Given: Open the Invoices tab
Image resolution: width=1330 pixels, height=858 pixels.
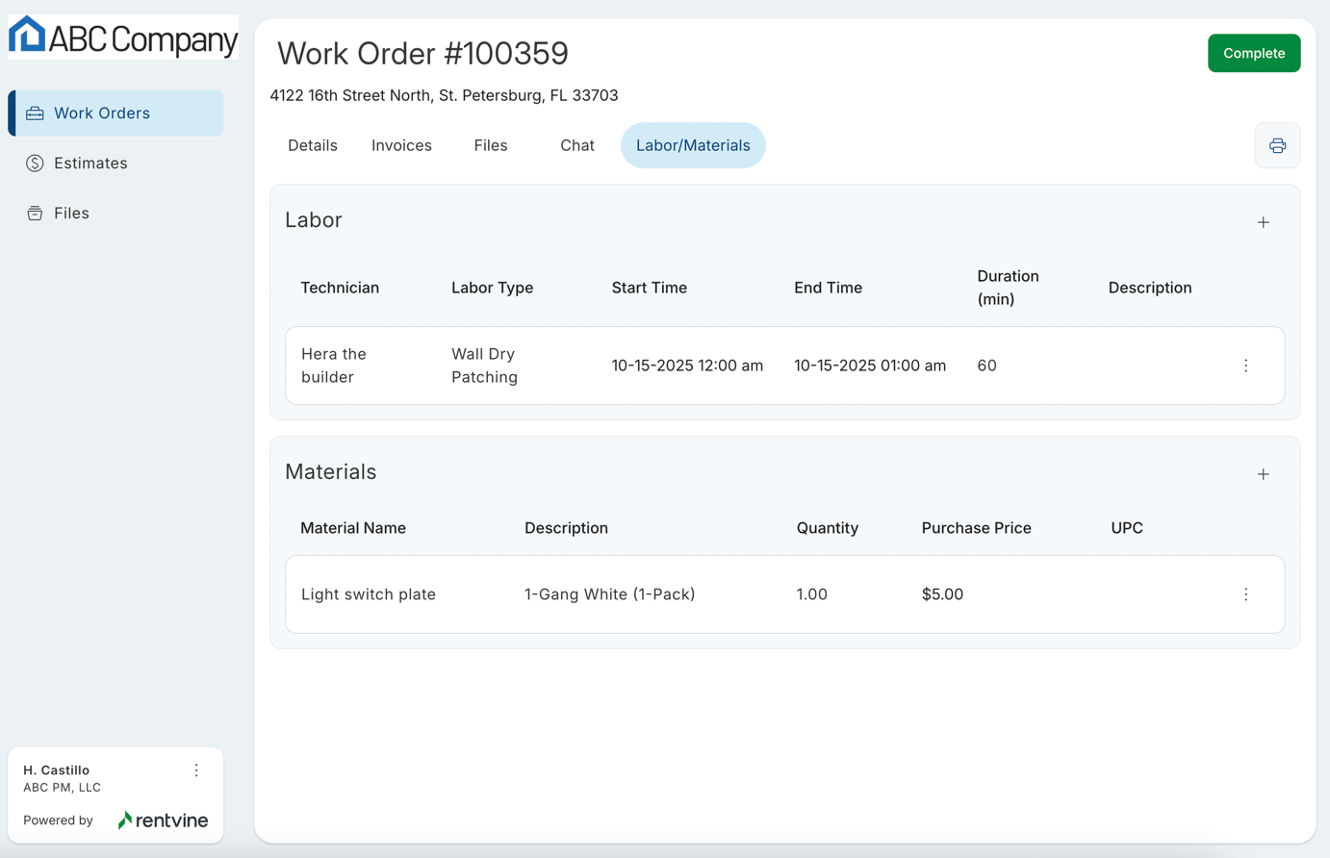Looking at the screenshot, I should (x=400, y=145).
